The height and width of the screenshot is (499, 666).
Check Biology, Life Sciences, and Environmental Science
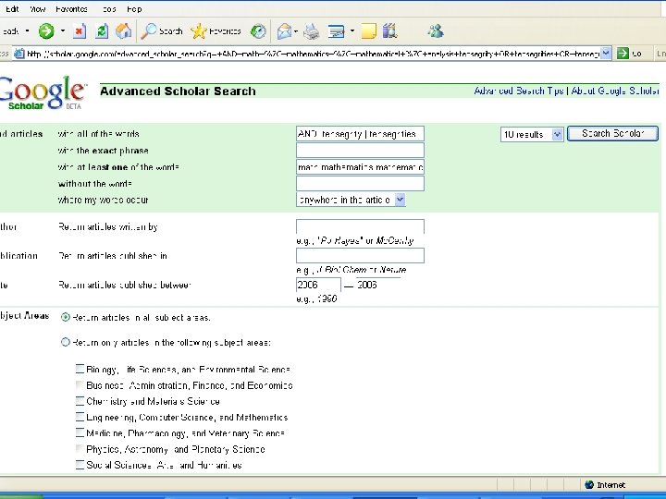80,369
